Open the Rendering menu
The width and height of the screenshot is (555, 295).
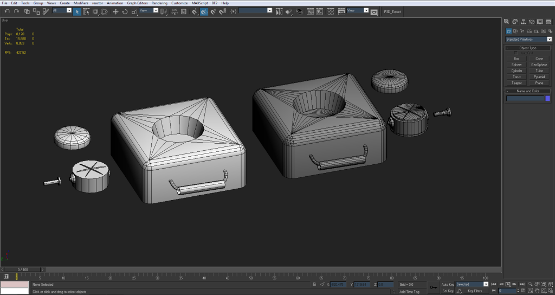point(159,3)
